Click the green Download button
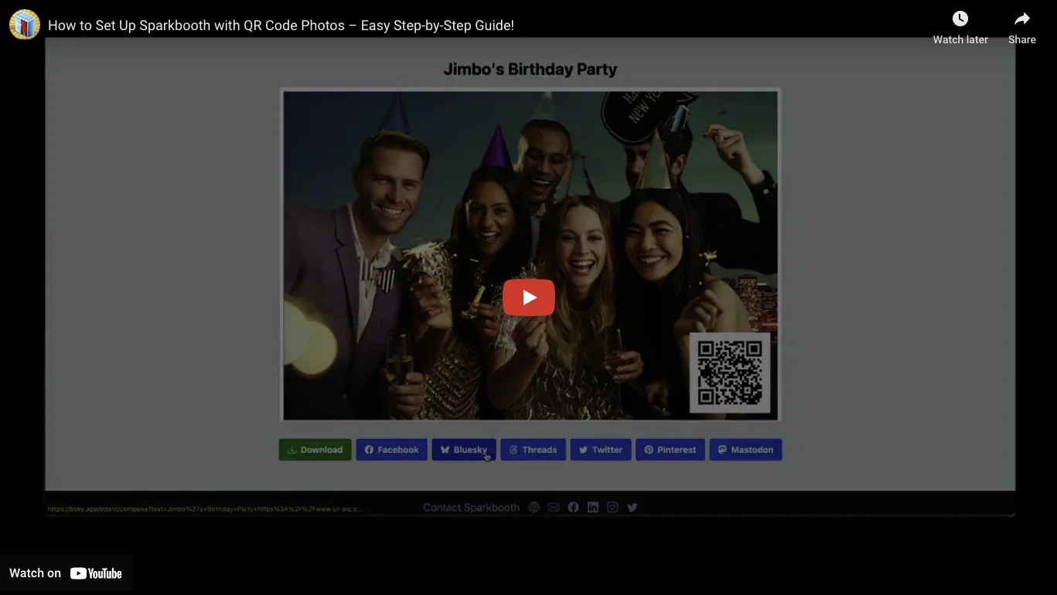 pos(315,450)
